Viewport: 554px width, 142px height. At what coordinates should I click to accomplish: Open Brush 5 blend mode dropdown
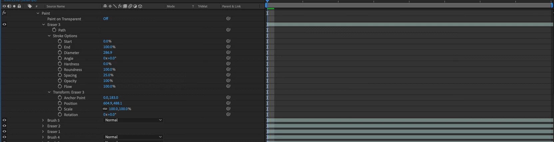pyautogui.click(x=133, y=120)
